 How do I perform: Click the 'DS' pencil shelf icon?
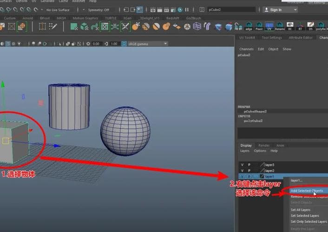point(310,26)
